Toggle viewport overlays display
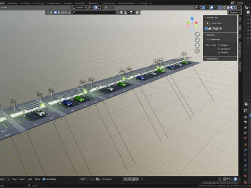251x188 pixels. click(212, 8)
